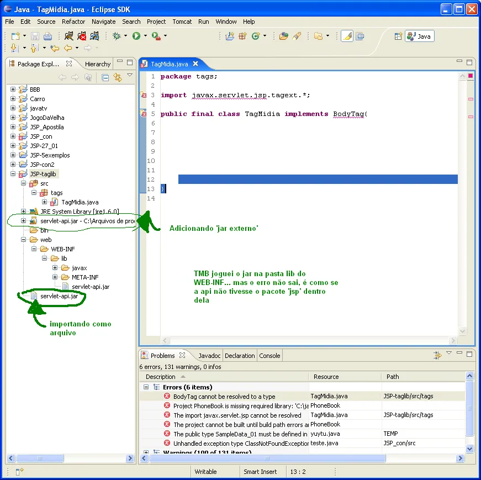Click the Debug bug icon
Image resolution: width=481 pixels, height=480 pixels.
[x=117, y=36]
